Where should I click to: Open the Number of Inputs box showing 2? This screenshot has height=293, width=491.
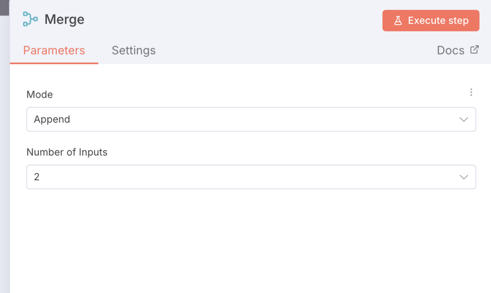pyautogui.click(x=251, y=177)
